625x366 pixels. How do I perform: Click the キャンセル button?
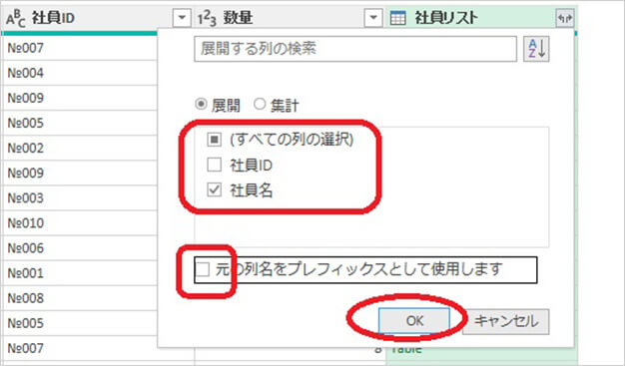coord(506,321)
